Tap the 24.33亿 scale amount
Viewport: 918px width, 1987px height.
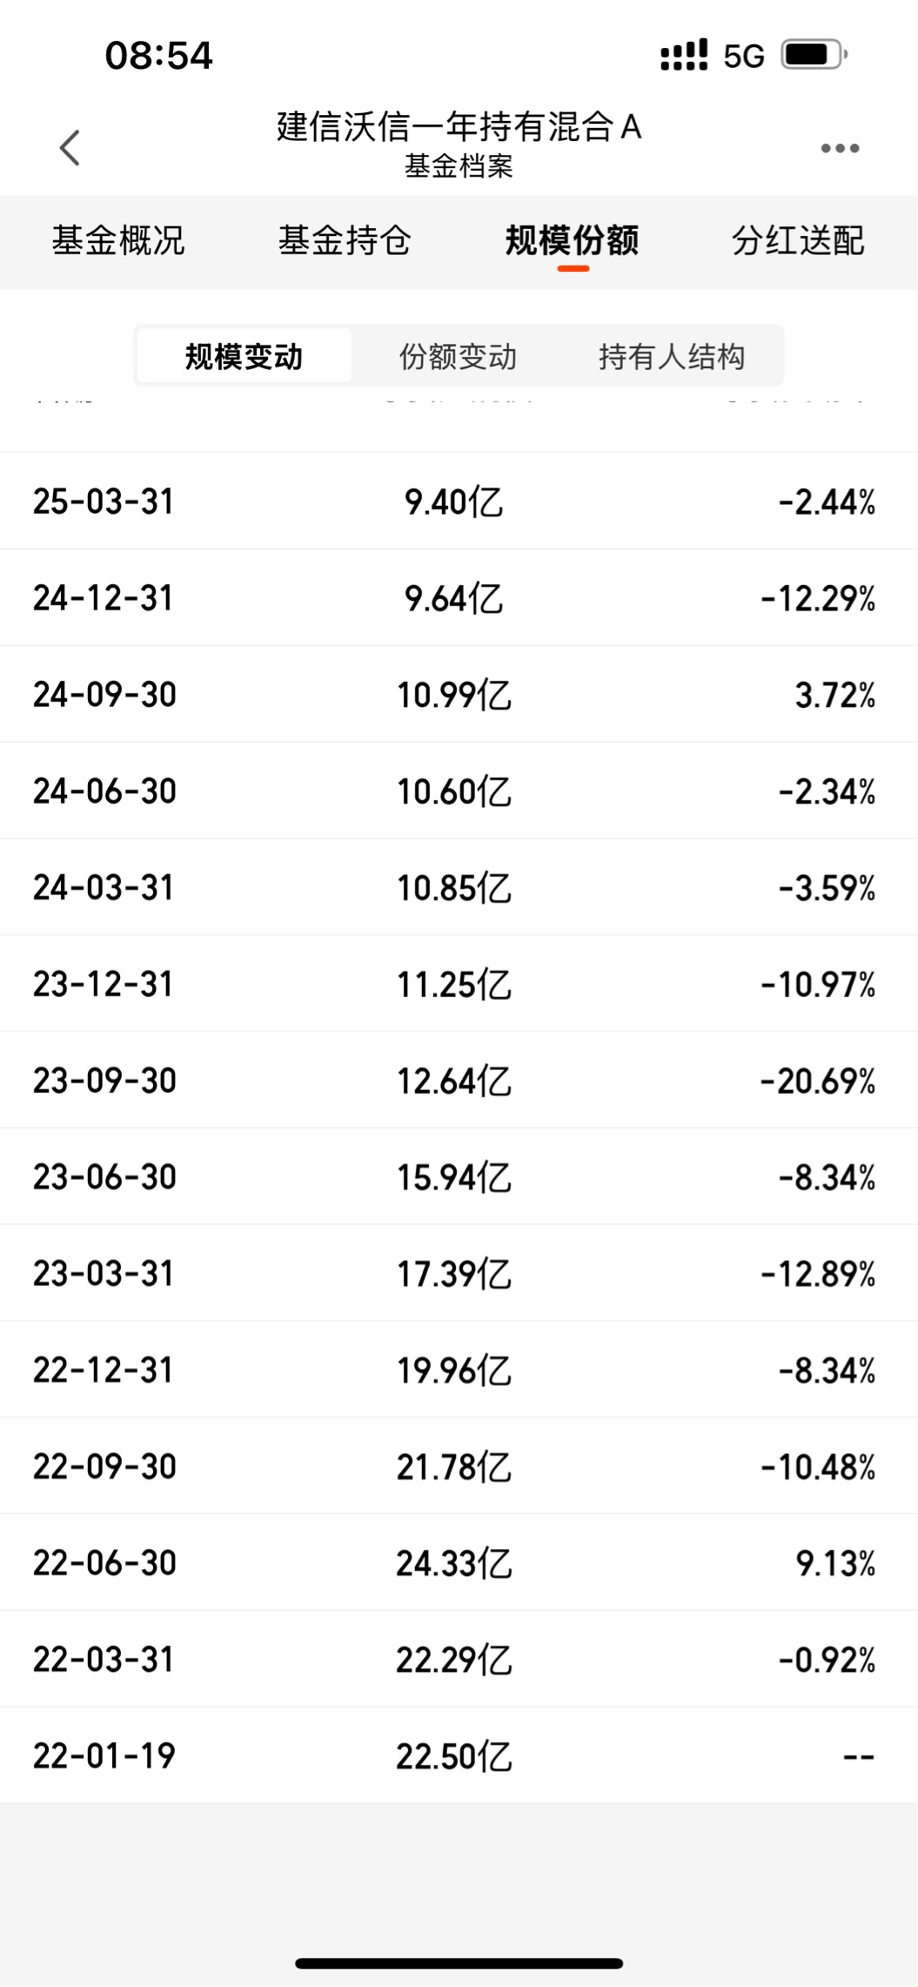454,1564
